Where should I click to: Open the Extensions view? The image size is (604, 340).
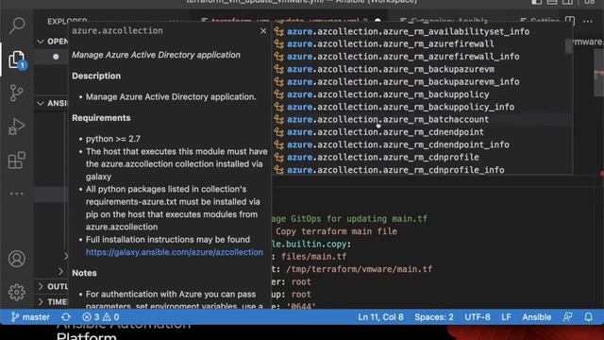17,160
